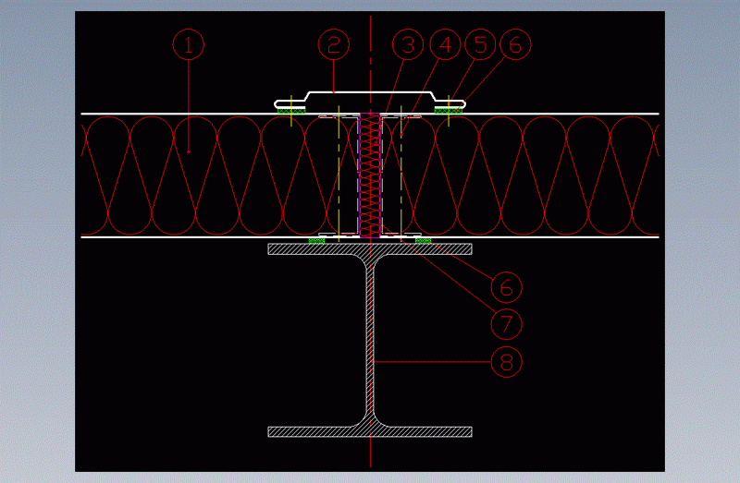
Task: Select the circled number 7 callout
Action: [x=506, y=323]
